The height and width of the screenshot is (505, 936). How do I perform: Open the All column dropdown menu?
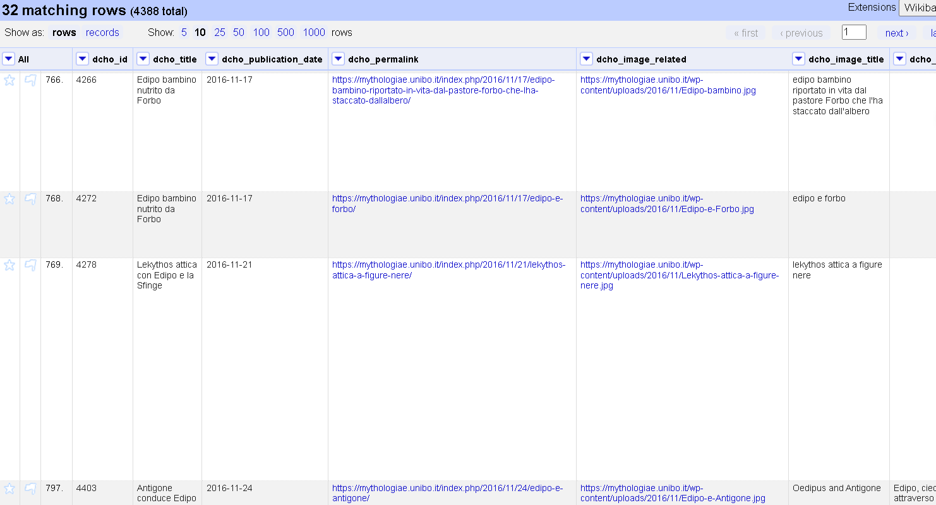click(9, 58)
